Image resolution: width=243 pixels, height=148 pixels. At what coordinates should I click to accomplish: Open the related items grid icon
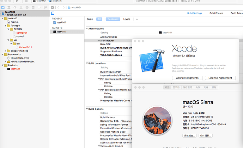tap(53, 7)
